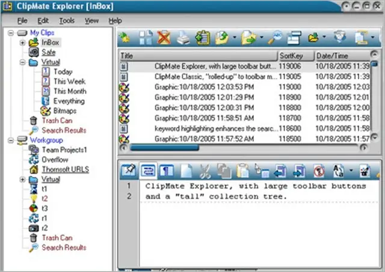Select the Safe collection
The image size is (385, 272).
48,52
